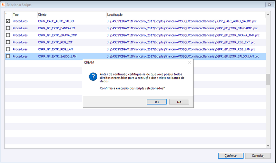This screenshot has height=163, width=276.
Task: Click Procedures in the CGPR_GF_EXTR_REG_LAN row
Action: pos(20,49)
